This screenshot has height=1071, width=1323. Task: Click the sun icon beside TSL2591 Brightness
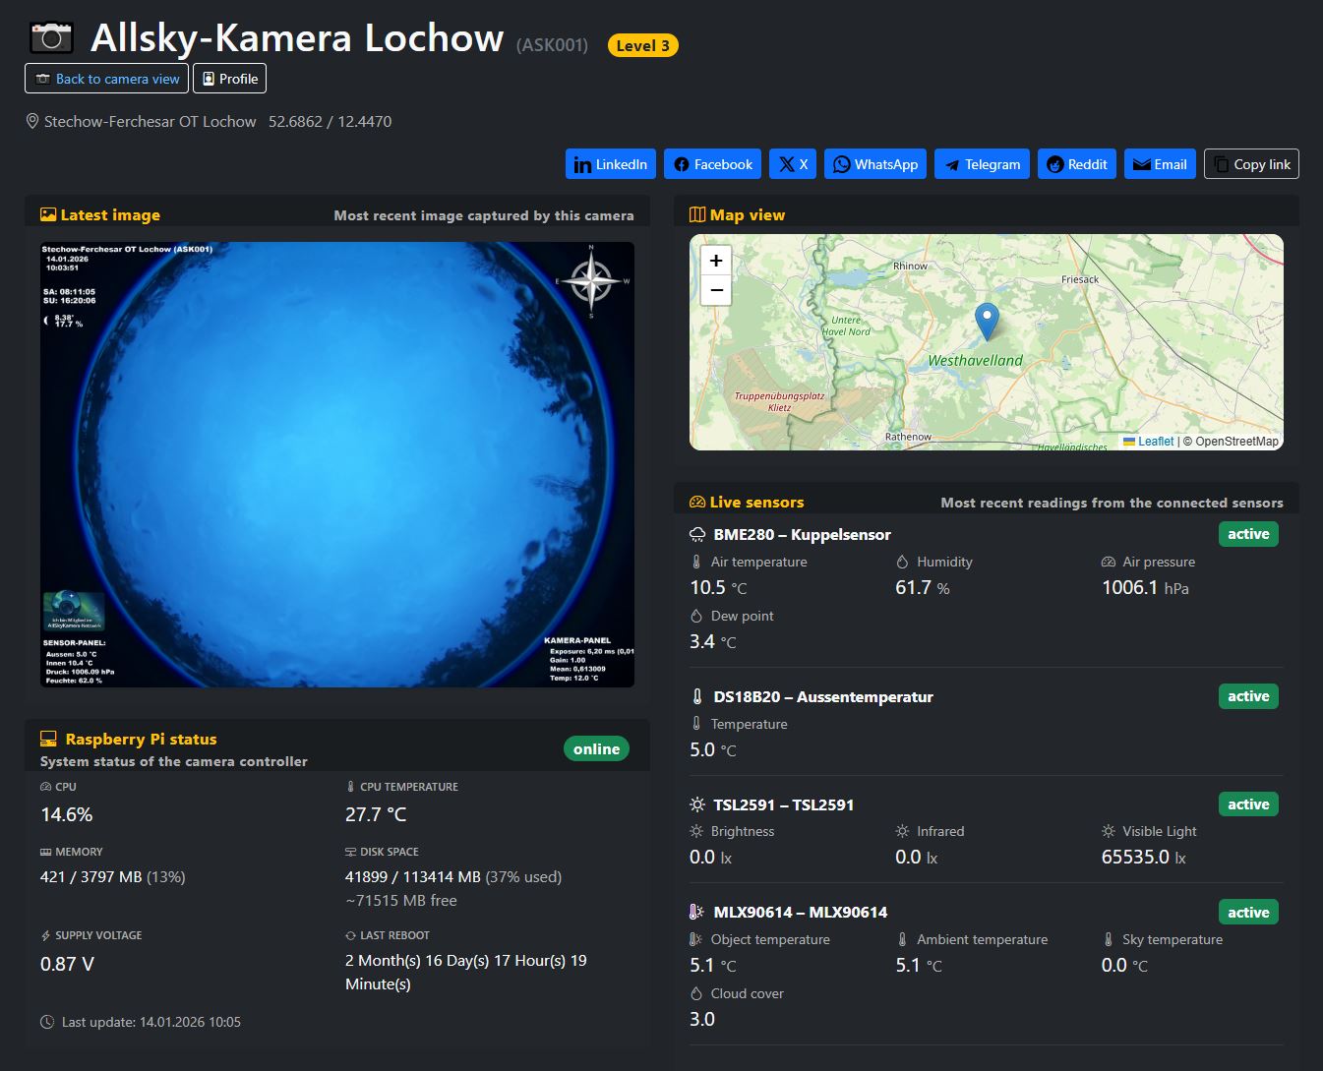pos(696,831)
